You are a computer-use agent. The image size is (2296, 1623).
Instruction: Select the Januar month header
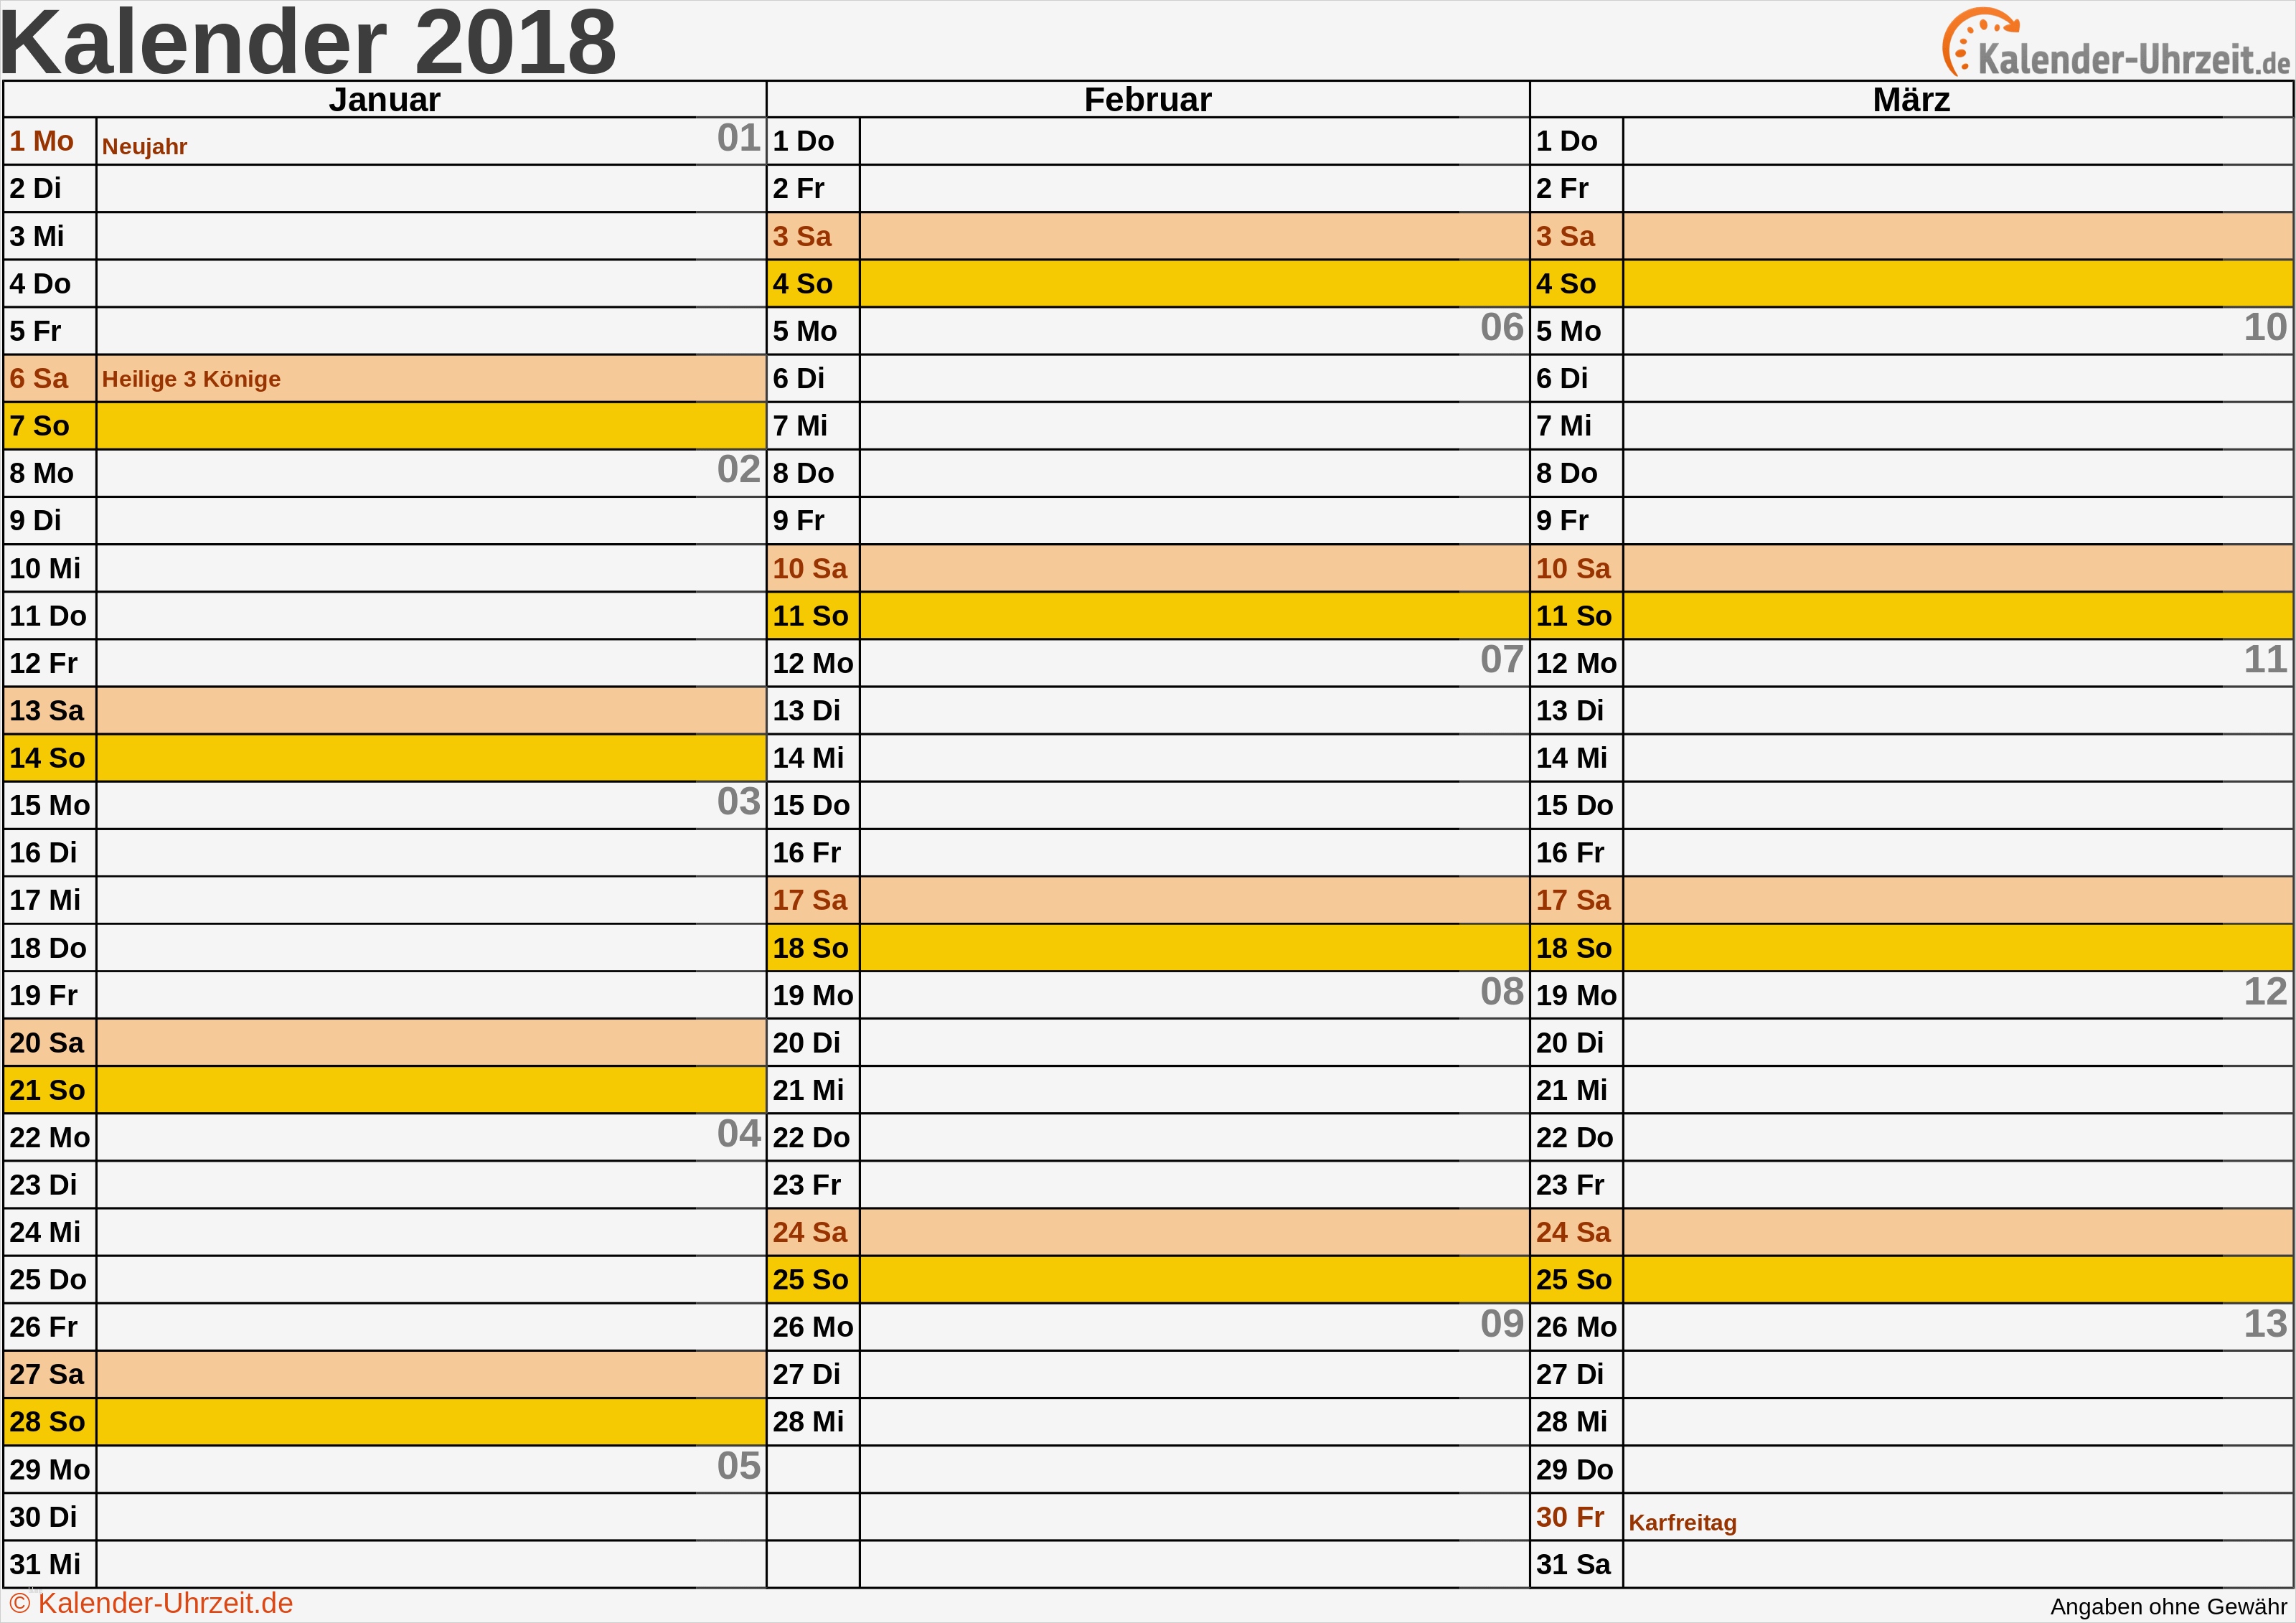(384, 100)
